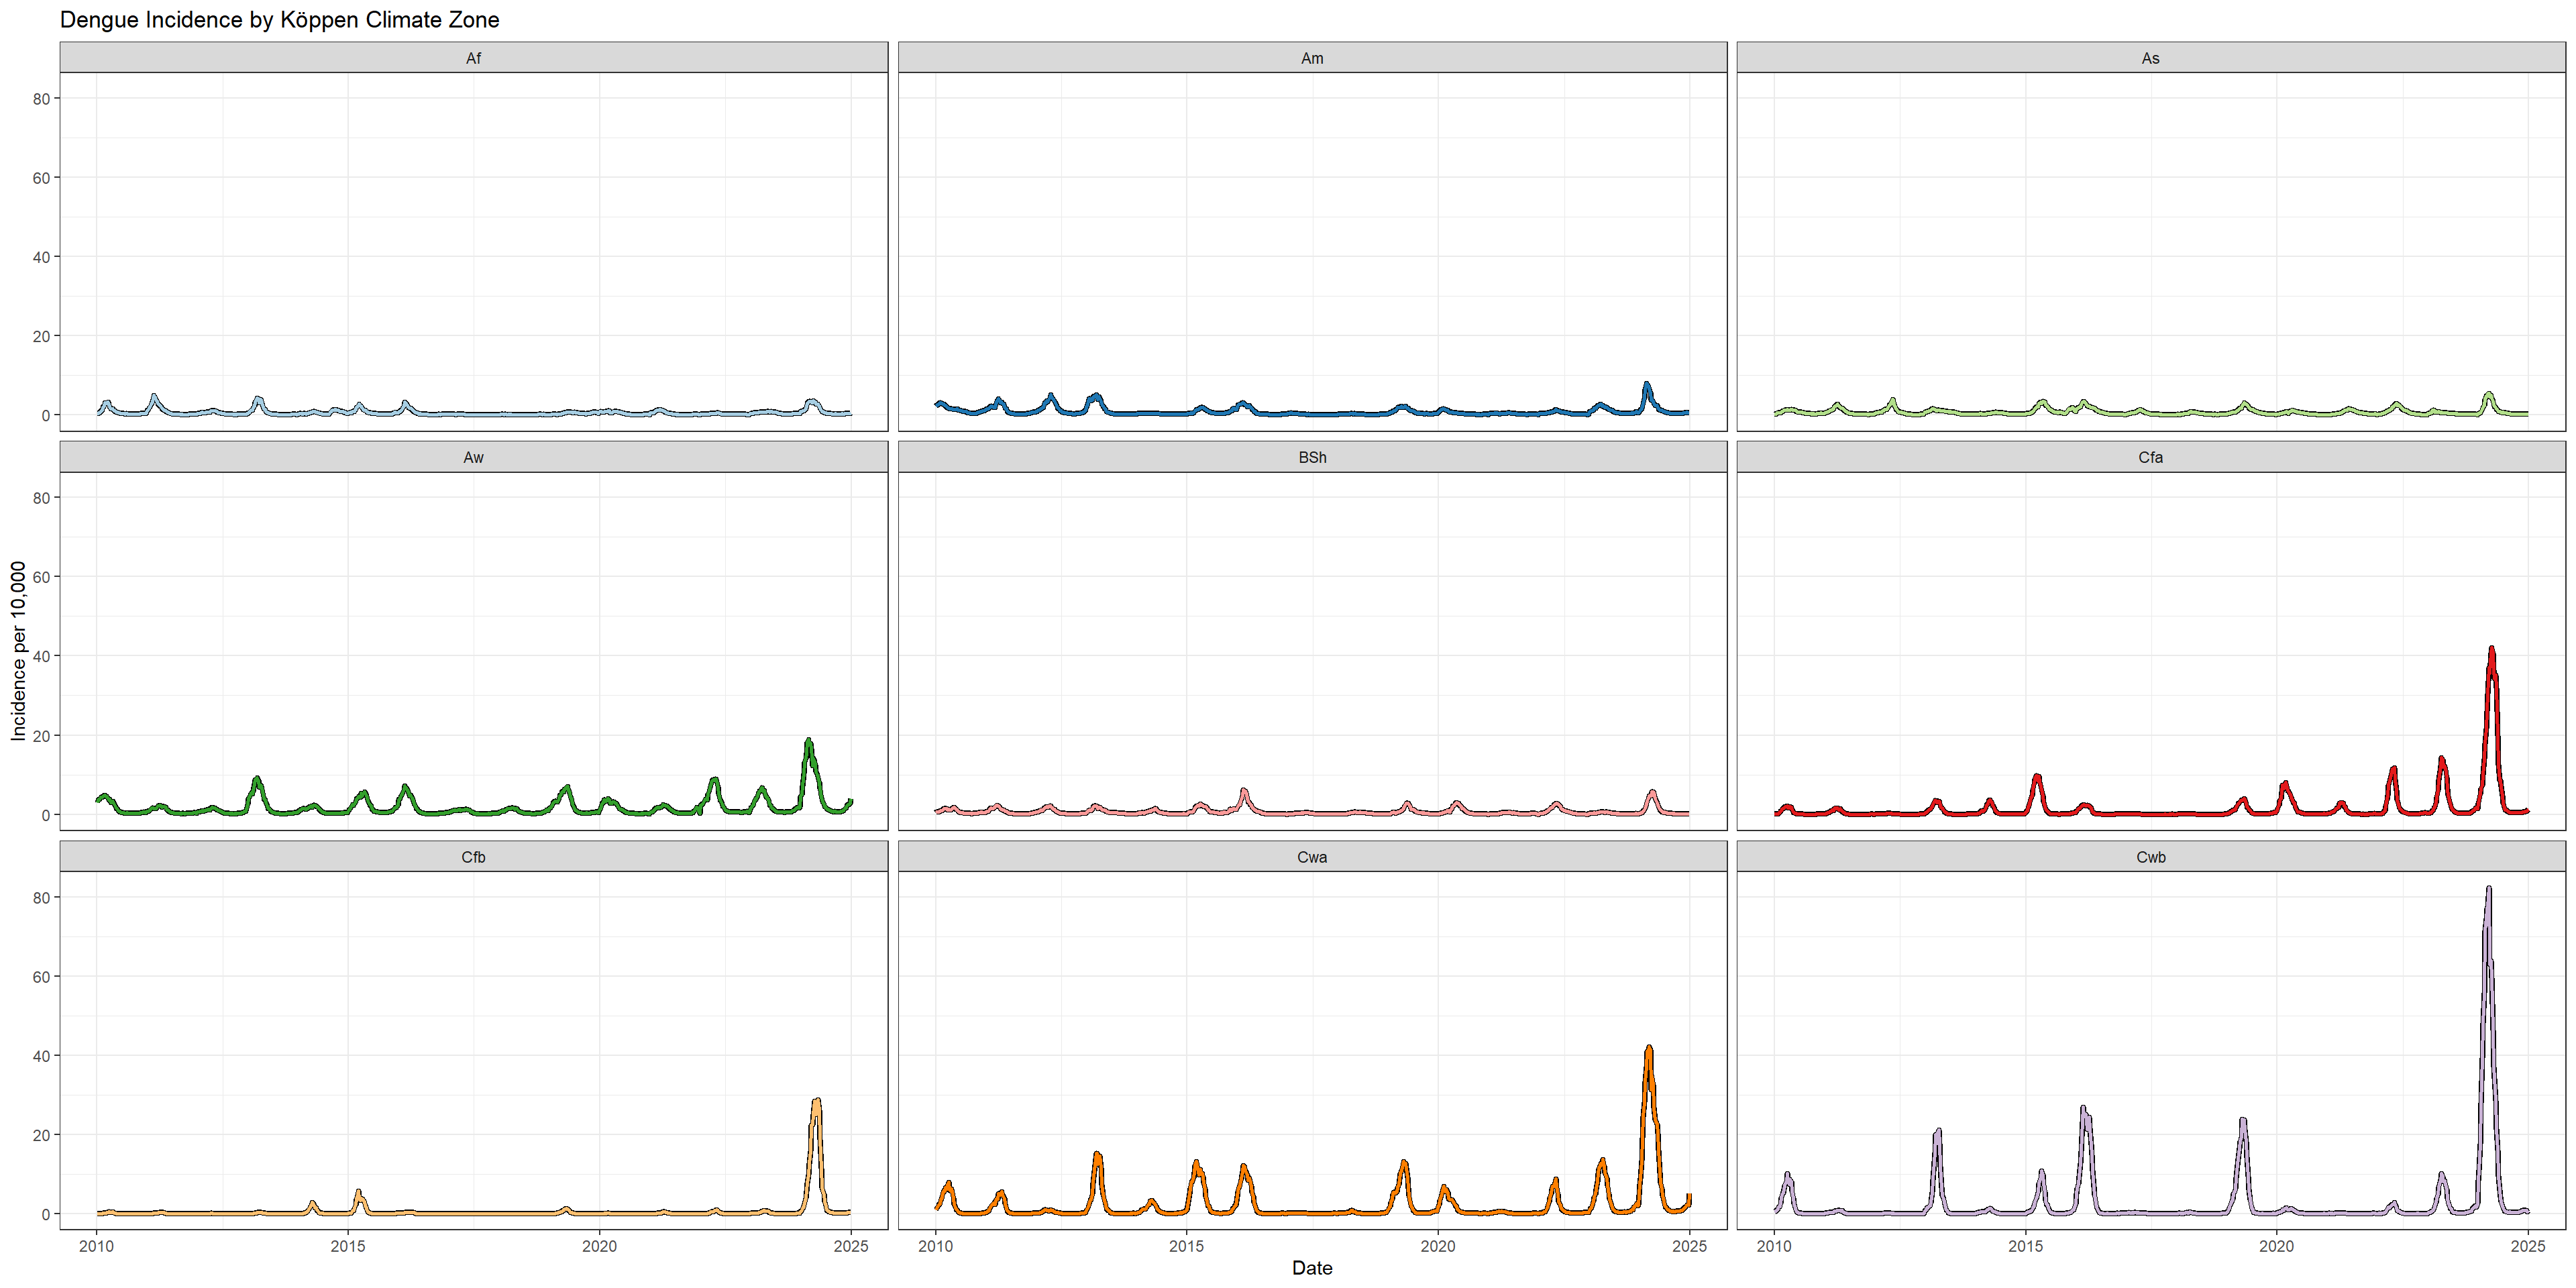Click the 2016 peak in Cwb panel

tap(2084, 1109)
